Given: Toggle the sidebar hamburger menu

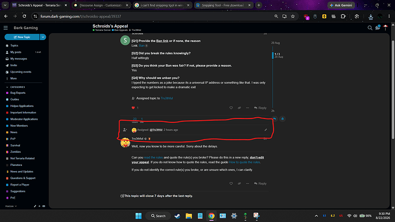Looking at the screenshot, I should tap(6, 27).
